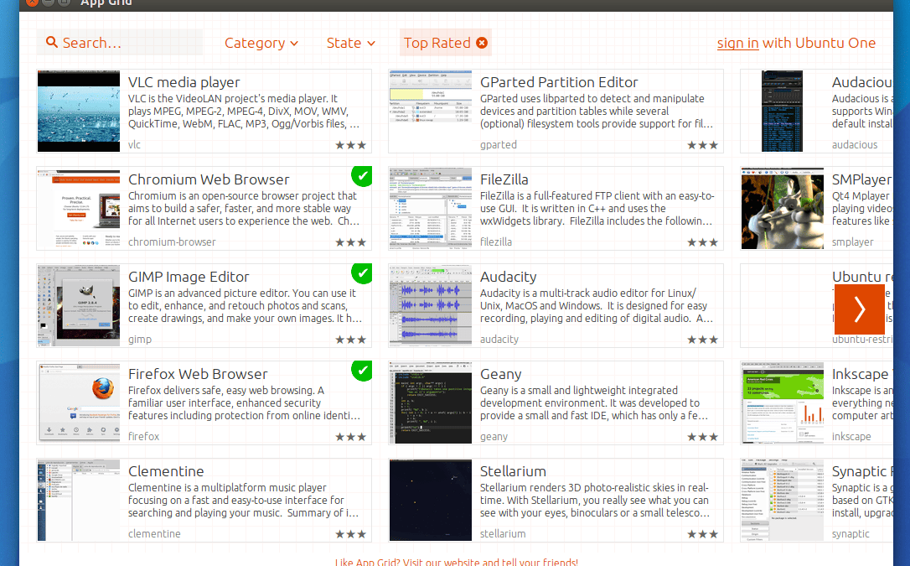Viewport: 910px width, 566px height.
Task: Select the Firefox Web Browser title
Action: point(198,375)
